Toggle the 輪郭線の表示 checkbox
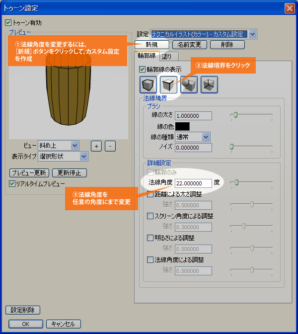Screen dimensions: 298x334 pos(143,69)
